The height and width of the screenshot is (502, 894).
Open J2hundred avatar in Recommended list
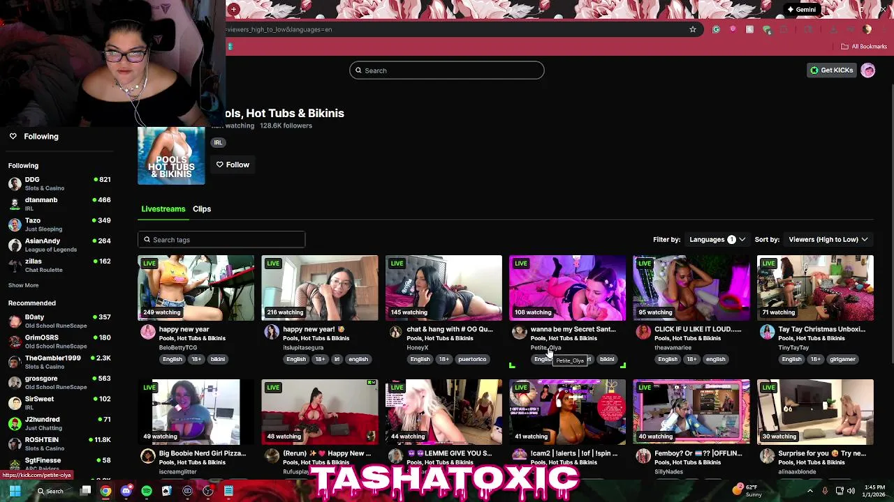pos(15,423)
